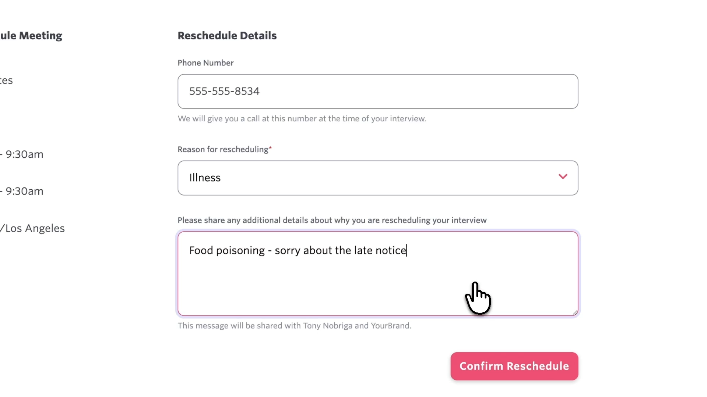This screenshot has height=397, width=707.
Task: Click the 'Please share any additional details' label
Action: coord(332,220)
